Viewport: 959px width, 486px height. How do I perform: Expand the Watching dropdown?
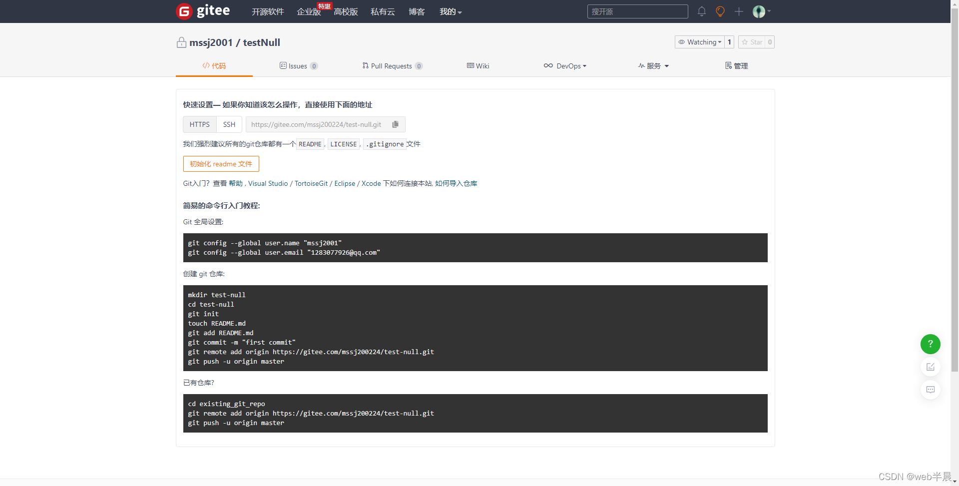700,42
